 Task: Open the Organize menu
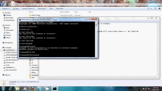click(6, 9)
